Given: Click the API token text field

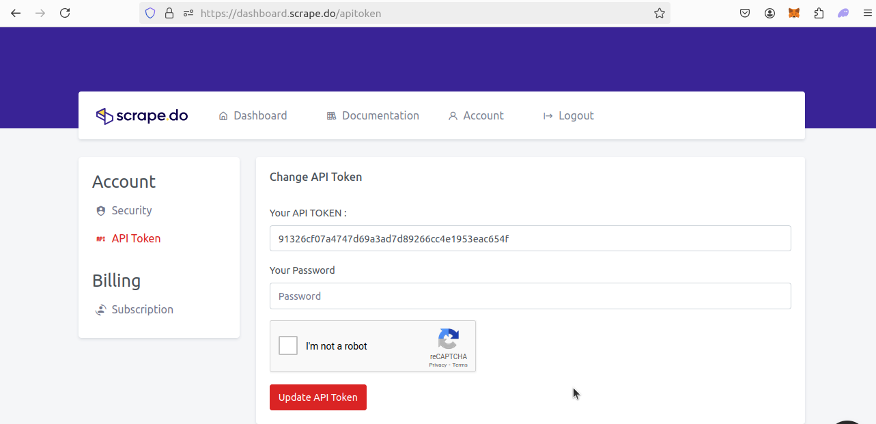Looking at the screenshot, I should [530, 239].
